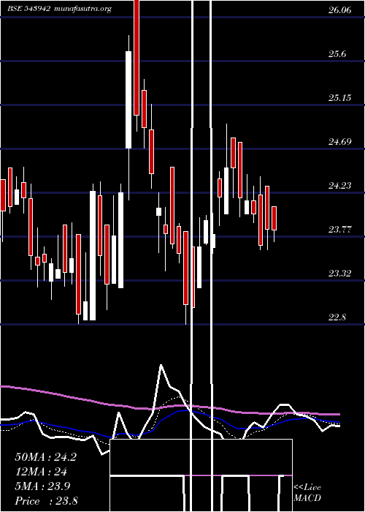The height and width of the screenshot is (512, 365).
Task: Click the BSE 543942 ticker label
Action: [x=28, y=9]
